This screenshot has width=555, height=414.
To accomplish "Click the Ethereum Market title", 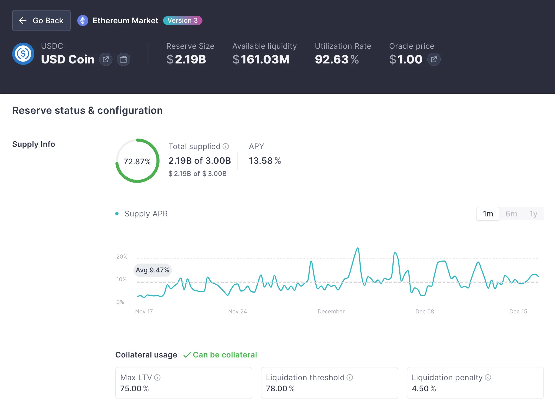I will (x=125, y=21).
